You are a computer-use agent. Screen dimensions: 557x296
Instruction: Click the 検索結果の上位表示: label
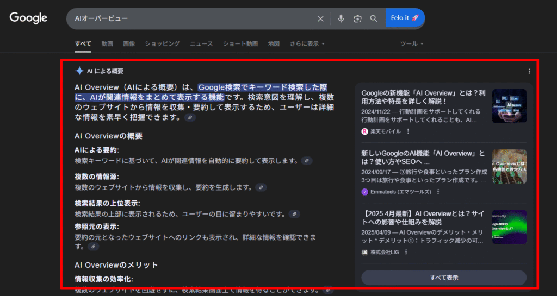coord(107,203)
